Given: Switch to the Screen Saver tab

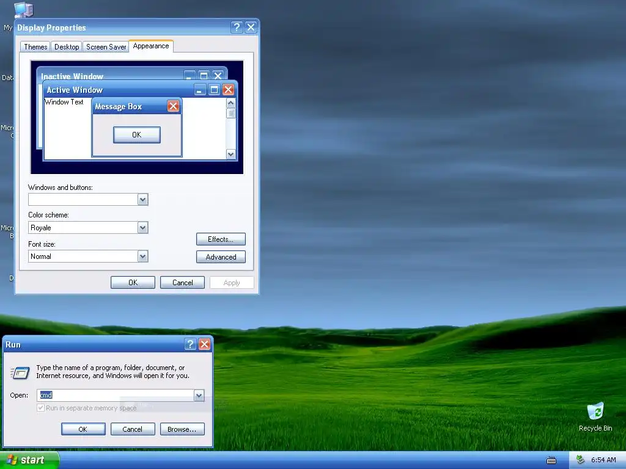Looking at the screenshot, I should 106,46.
